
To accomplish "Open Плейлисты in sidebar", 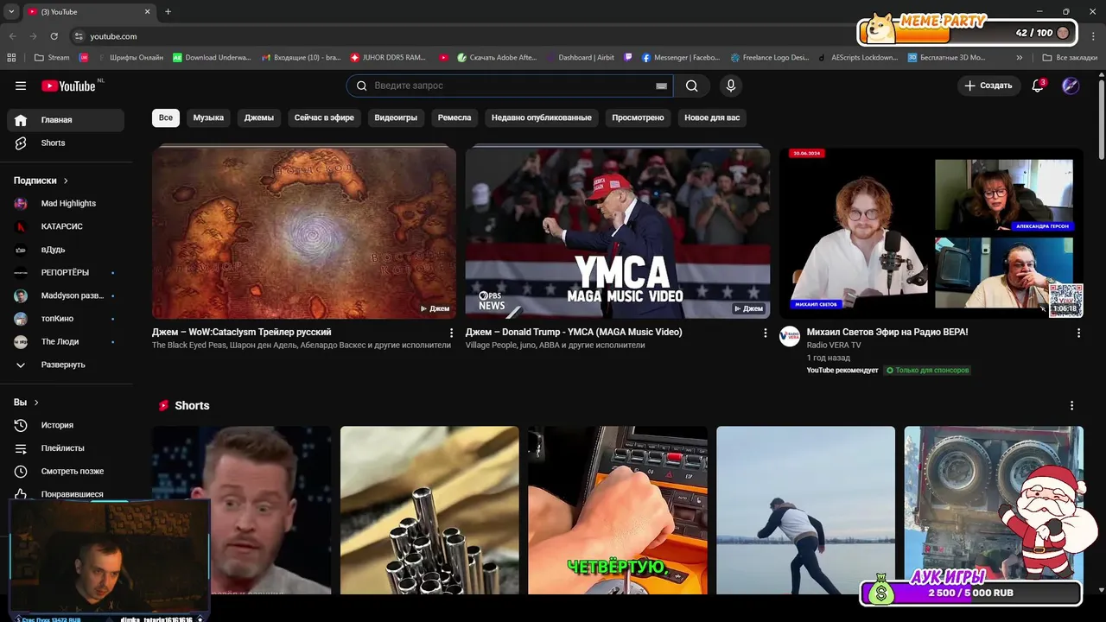I will coord(66,448).
